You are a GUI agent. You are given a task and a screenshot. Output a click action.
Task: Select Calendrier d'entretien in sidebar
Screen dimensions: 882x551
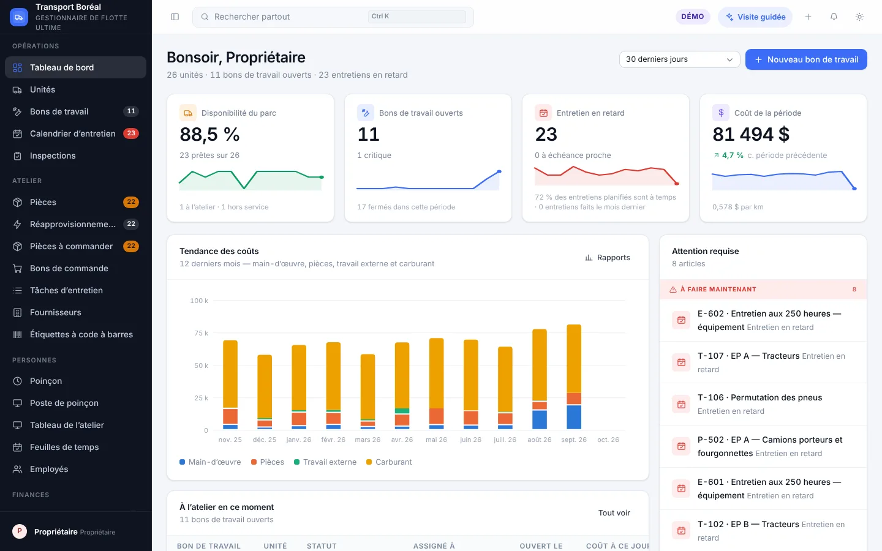coord(75,133)
